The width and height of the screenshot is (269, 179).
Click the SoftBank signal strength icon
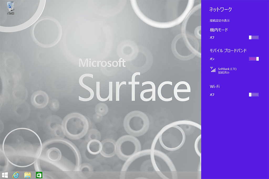pos(213,69)
